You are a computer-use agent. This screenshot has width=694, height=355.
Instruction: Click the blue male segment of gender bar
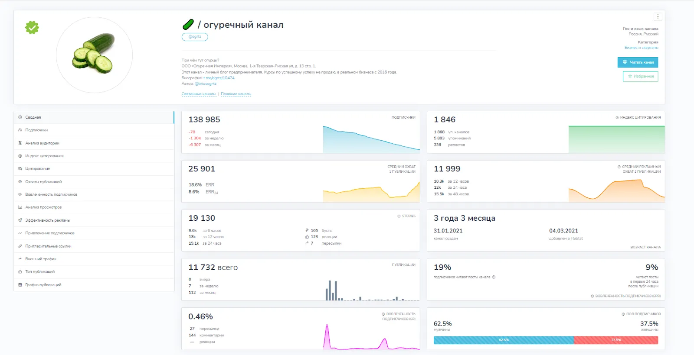coord(504,340)
